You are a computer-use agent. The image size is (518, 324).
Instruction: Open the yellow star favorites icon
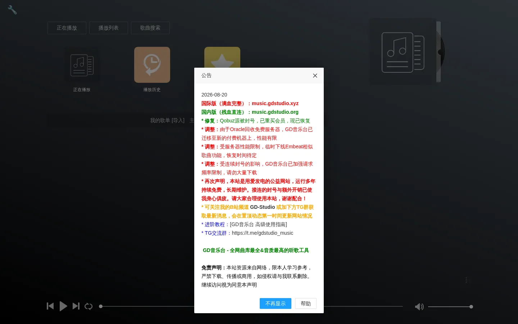point(222,57)
